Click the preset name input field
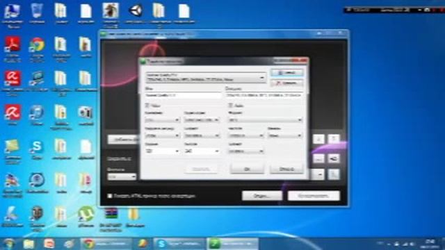Viewport: 445px width, 250px height. (184, 96)
